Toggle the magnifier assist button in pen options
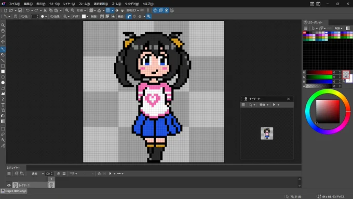Viewport: 353px width, 199px height. coord(149,17)
